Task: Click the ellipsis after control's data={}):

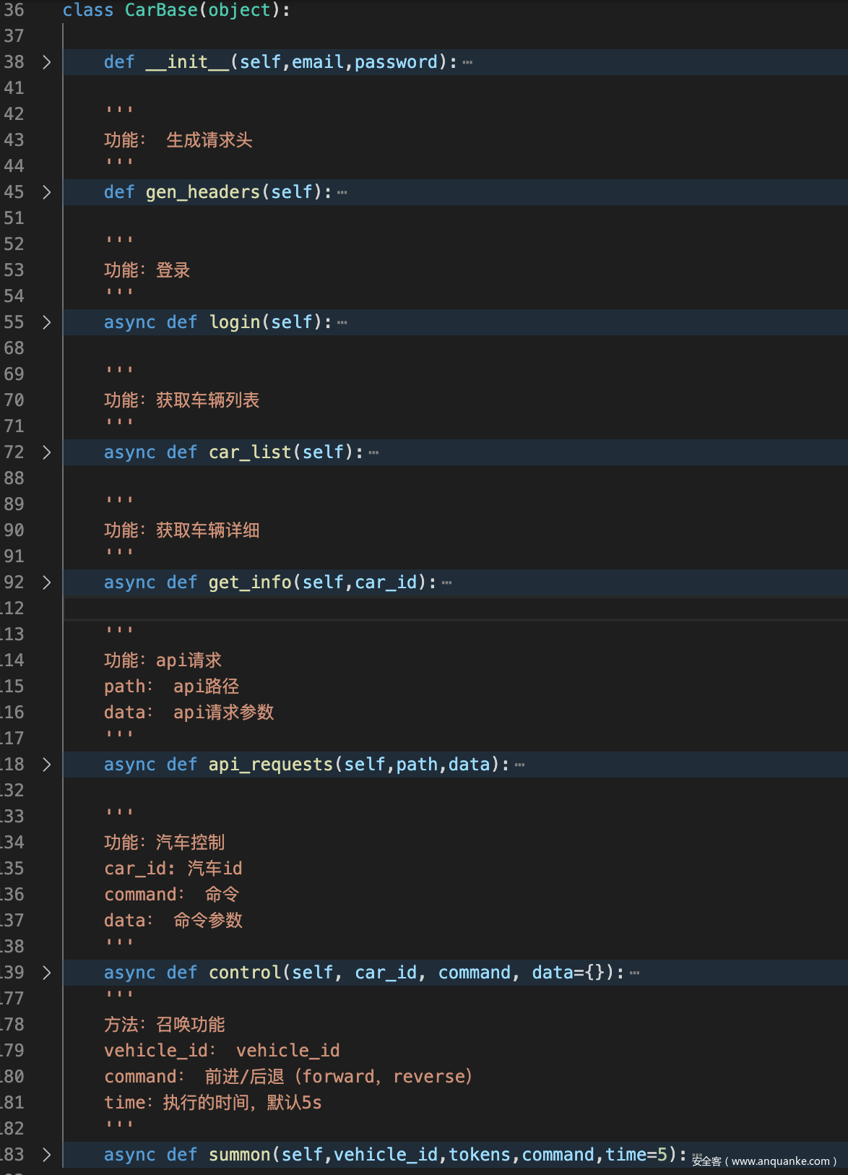Action: 635,973
